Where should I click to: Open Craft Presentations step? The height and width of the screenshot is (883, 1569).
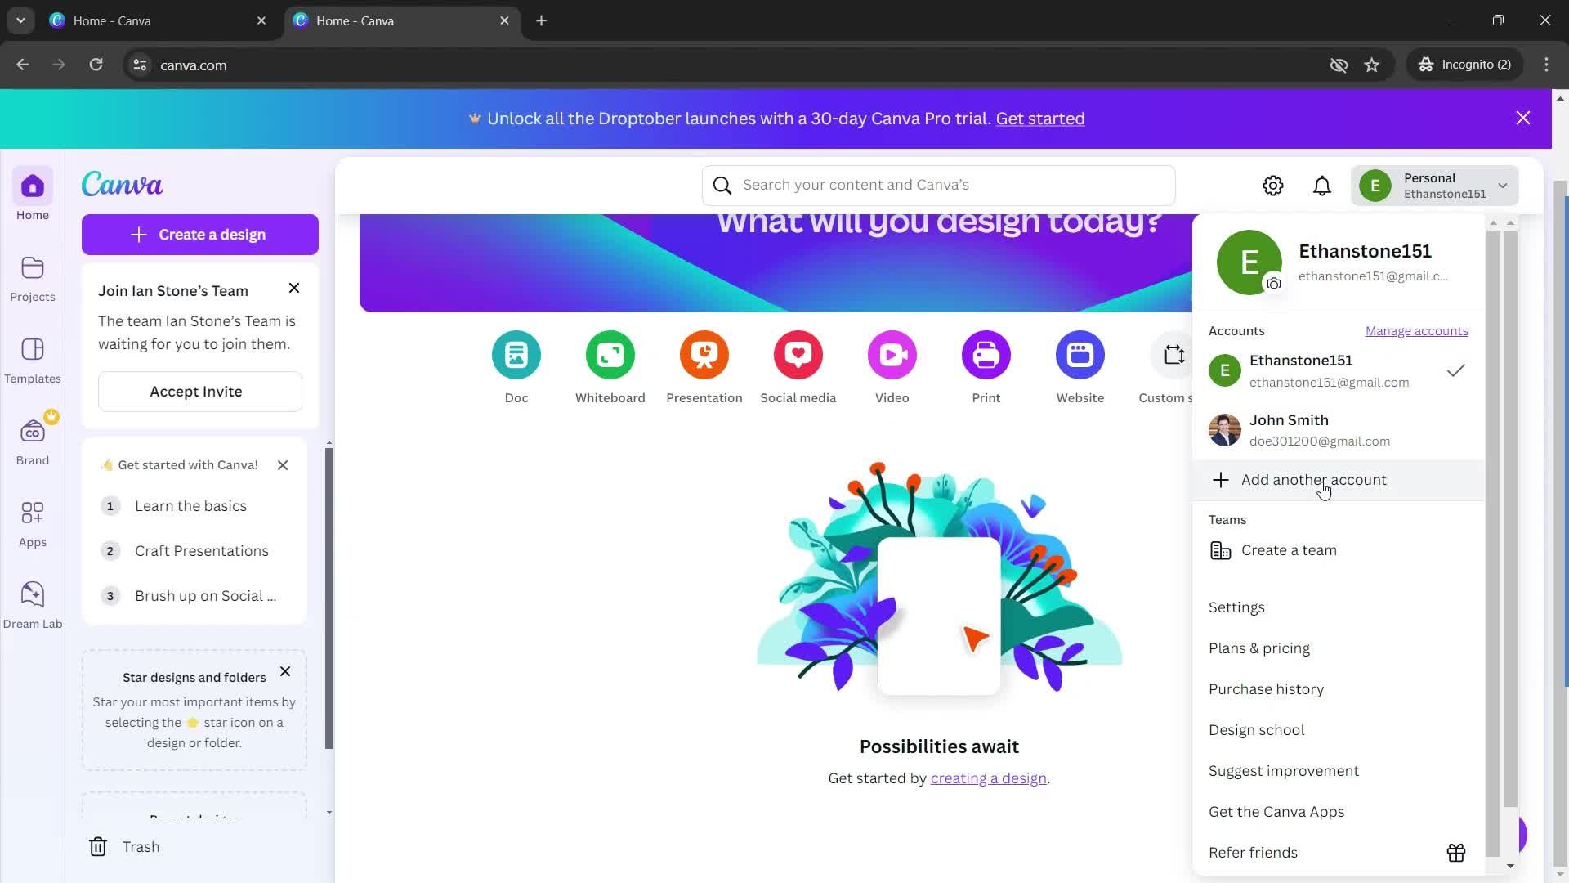click(x=194, y=551)
